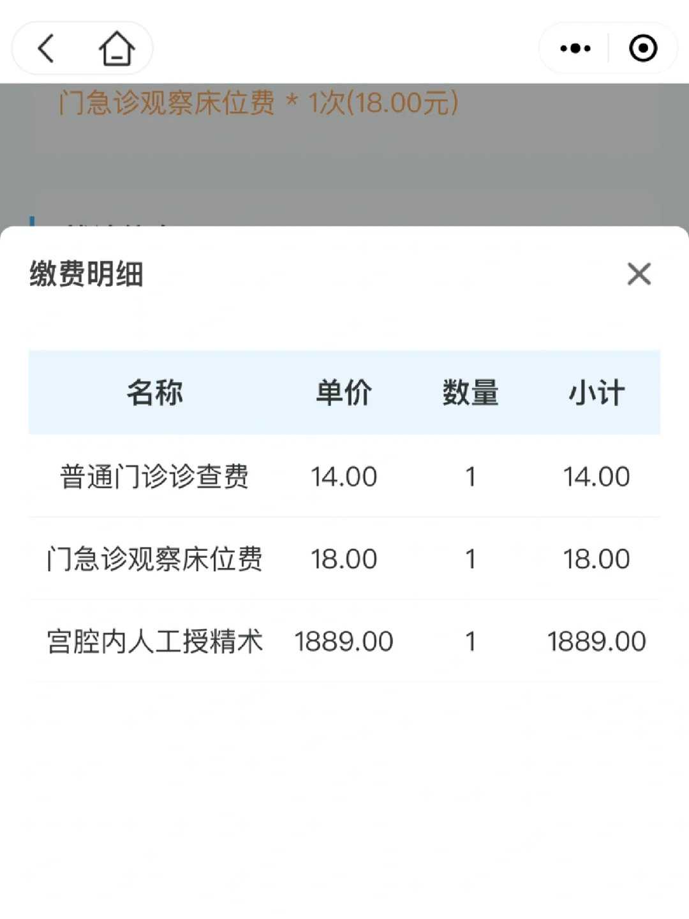Tap the 数量 column header
The image size is (689, 919).
[x=470, y=394]
